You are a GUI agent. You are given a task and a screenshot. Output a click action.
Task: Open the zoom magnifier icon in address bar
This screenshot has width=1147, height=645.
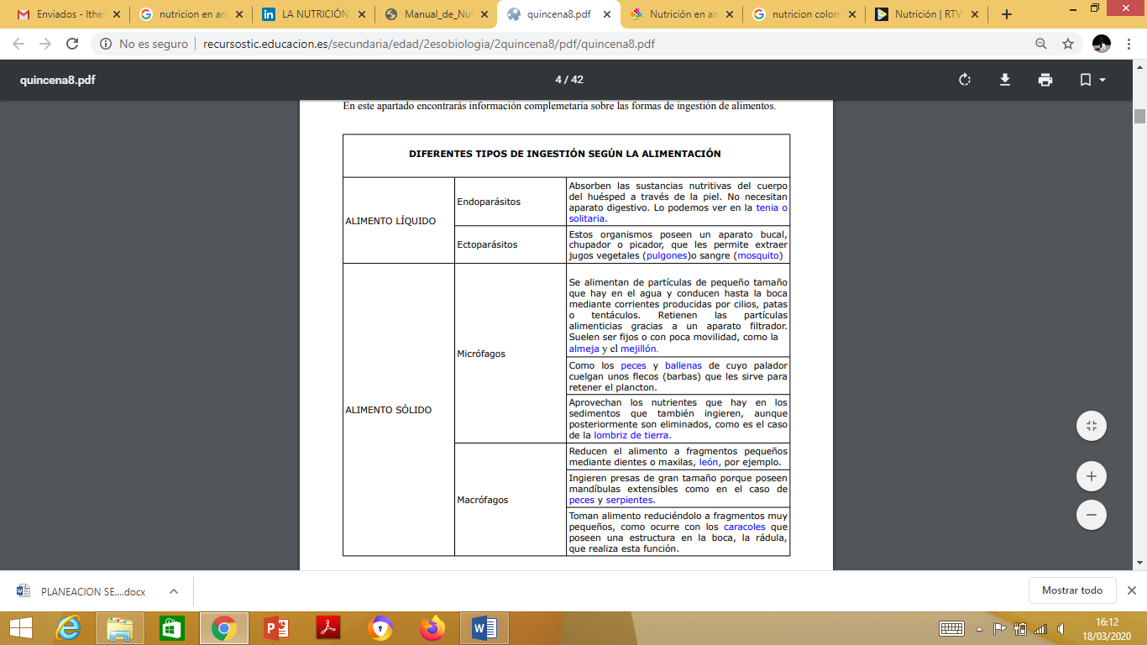(1041, 44)
